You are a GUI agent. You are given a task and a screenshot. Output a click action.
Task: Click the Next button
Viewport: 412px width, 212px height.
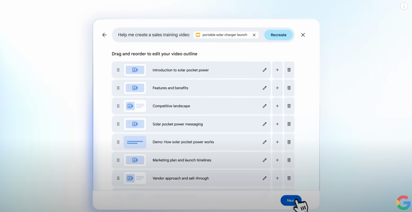coord(291,201)
